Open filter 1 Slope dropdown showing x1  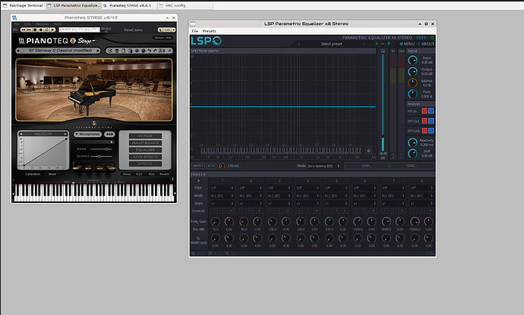tap(223, 204)
